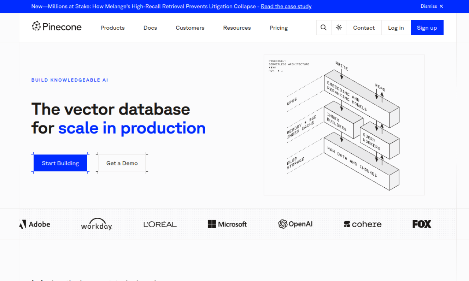Toggle the light/dark theme sun icon
Viewport: 469px width, 281px height.
coord(339,27)
